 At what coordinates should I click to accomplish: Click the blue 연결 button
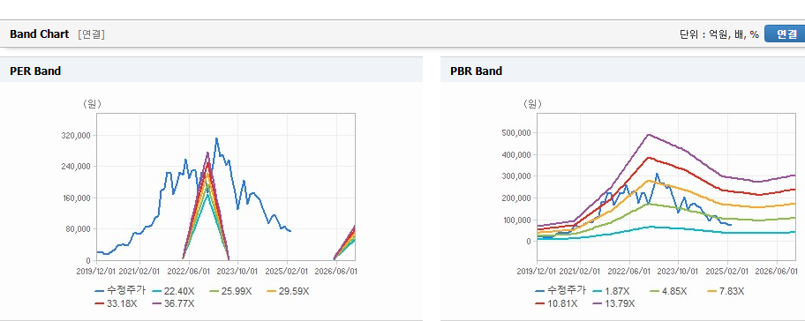coord(785,34)
